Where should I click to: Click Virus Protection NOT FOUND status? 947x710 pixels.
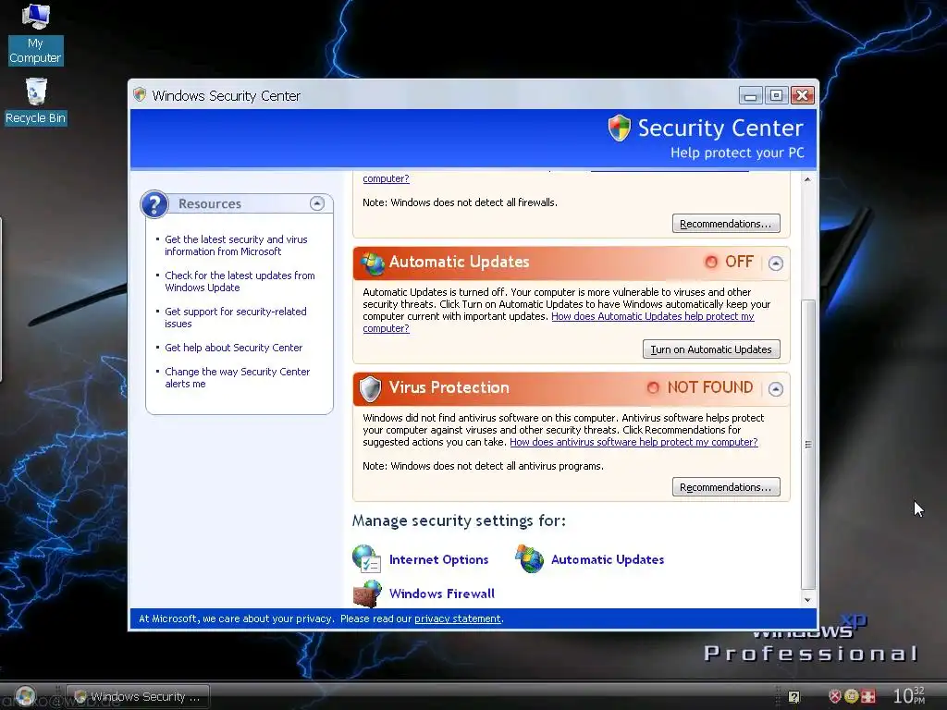pos(700,387)
